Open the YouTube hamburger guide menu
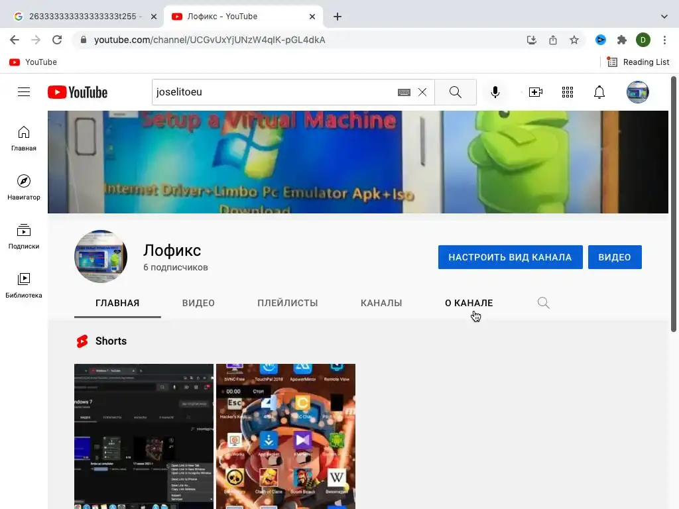The width and height of the screenshot is (679, 509). click(x=24, y=91)
